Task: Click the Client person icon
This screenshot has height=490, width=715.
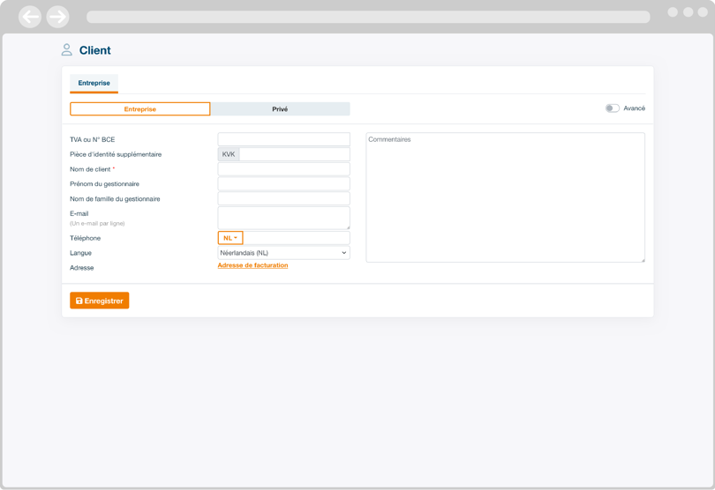Action: (x=66, y=50)
